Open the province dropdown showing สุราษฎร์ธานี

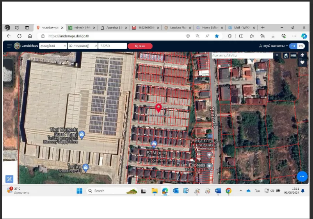coord(53,46)
